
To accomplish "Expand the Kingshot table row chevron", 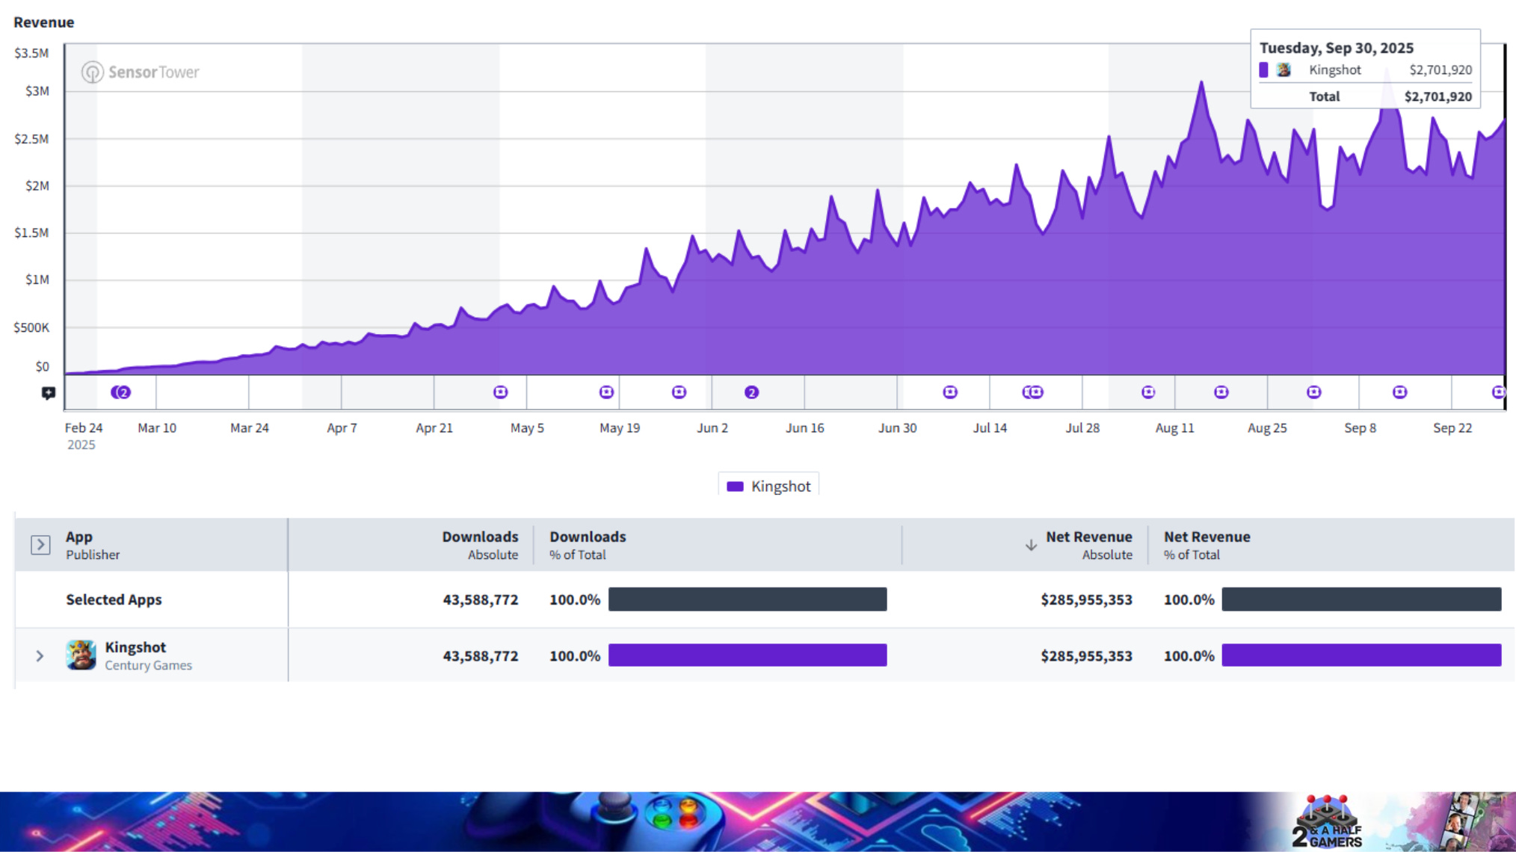I will click(x=40, y=656).
